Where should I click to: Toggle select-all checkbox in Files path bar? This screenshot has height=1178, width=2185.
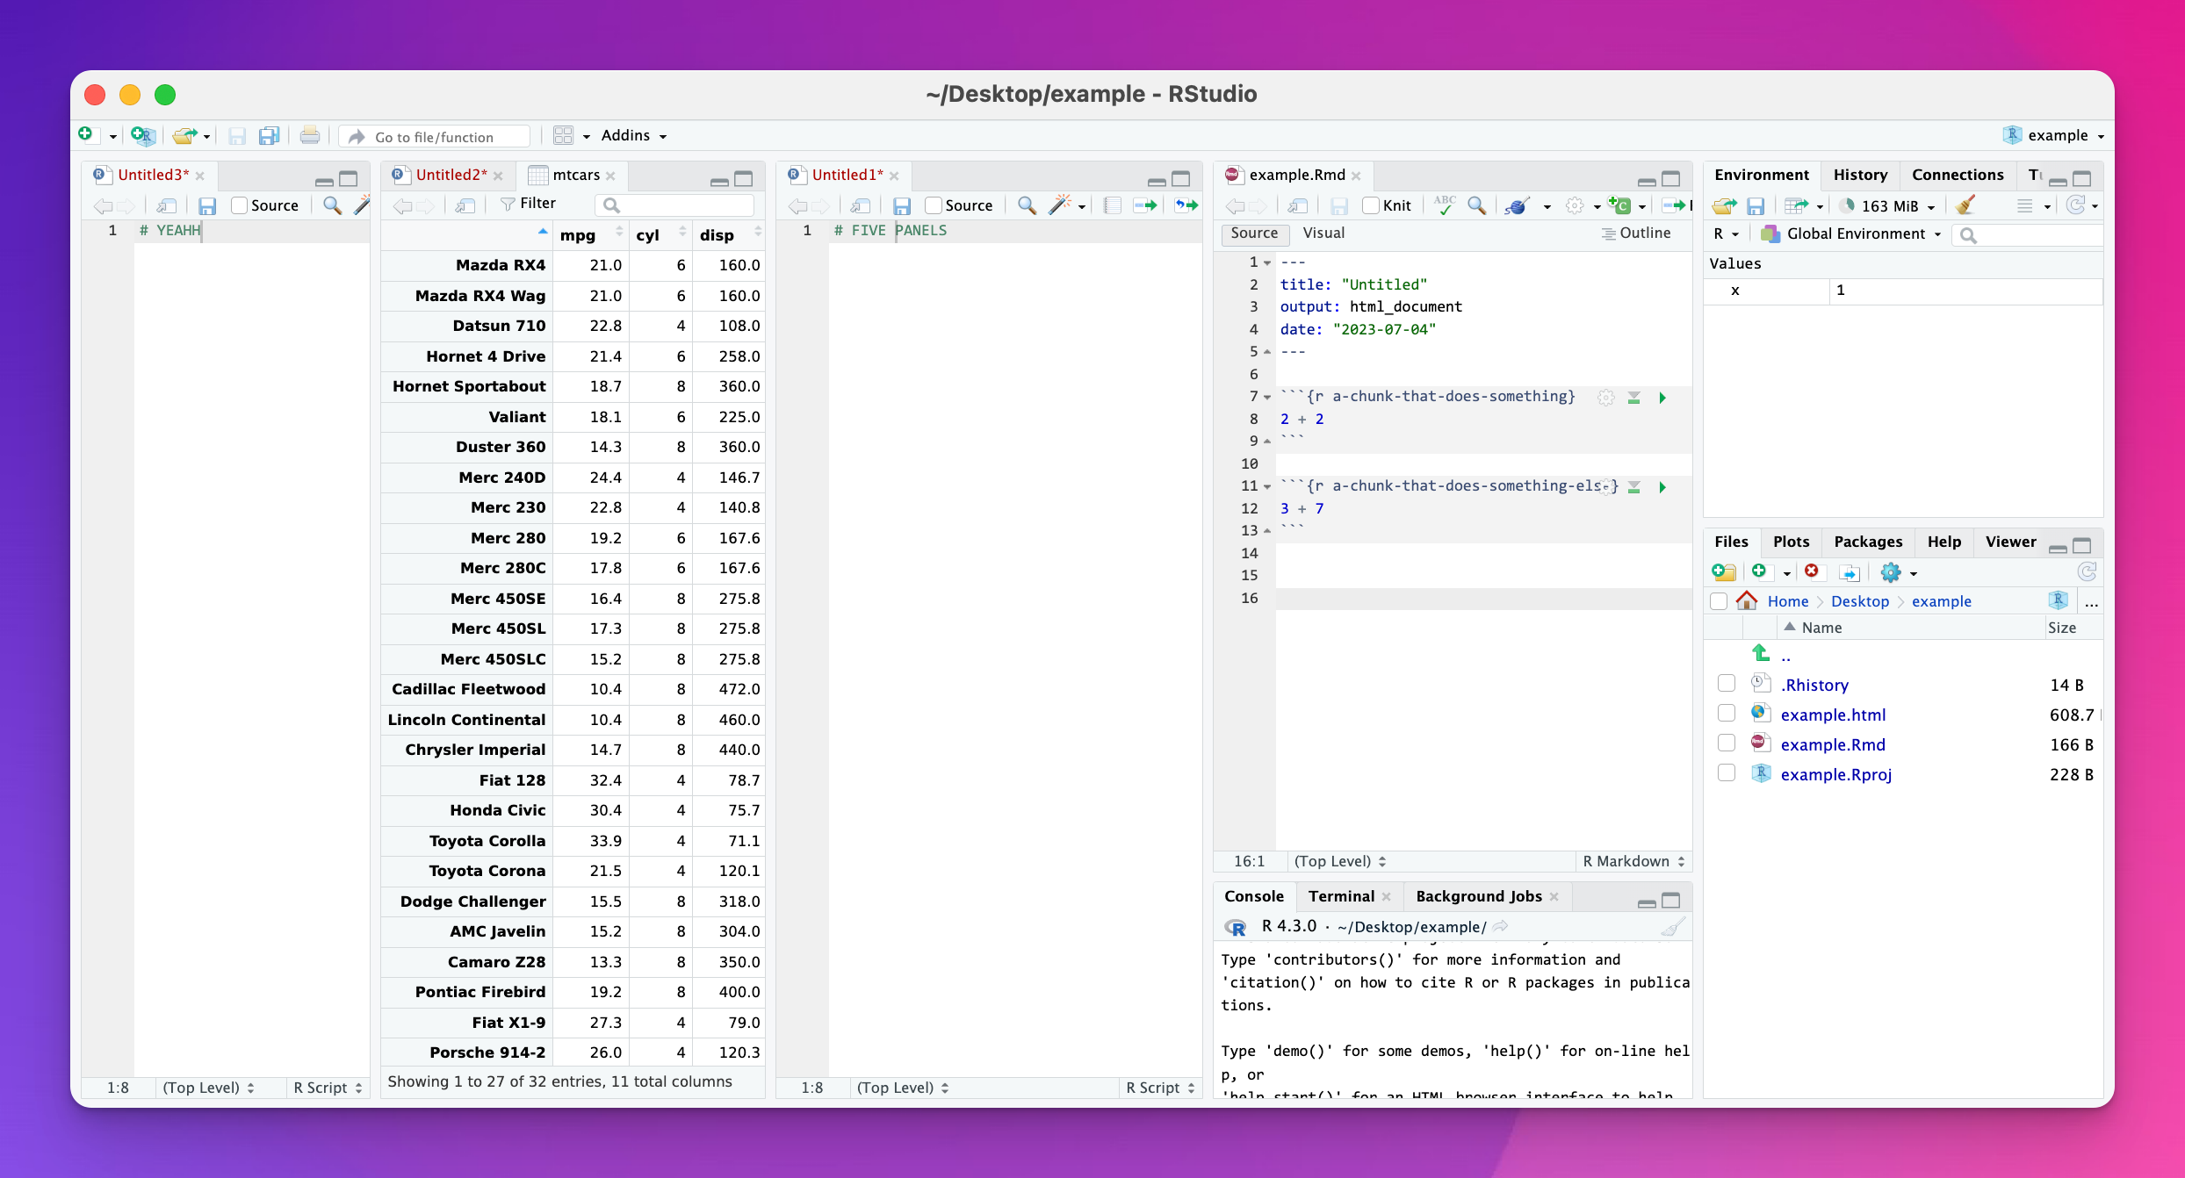coord(1720,601)
